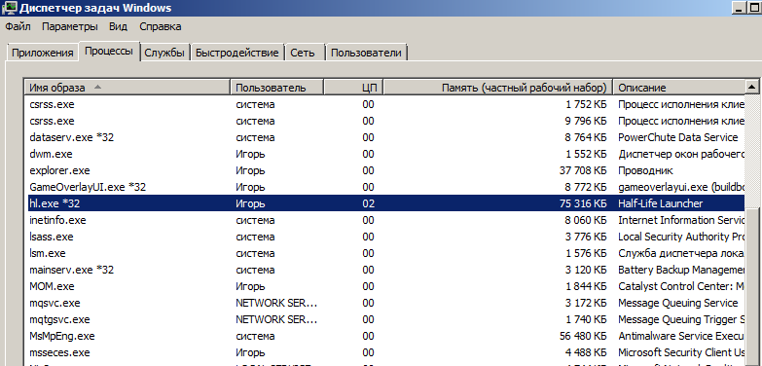Select the Процессы tab
This screenshot has height=366, width=762.
pos(109,51)
